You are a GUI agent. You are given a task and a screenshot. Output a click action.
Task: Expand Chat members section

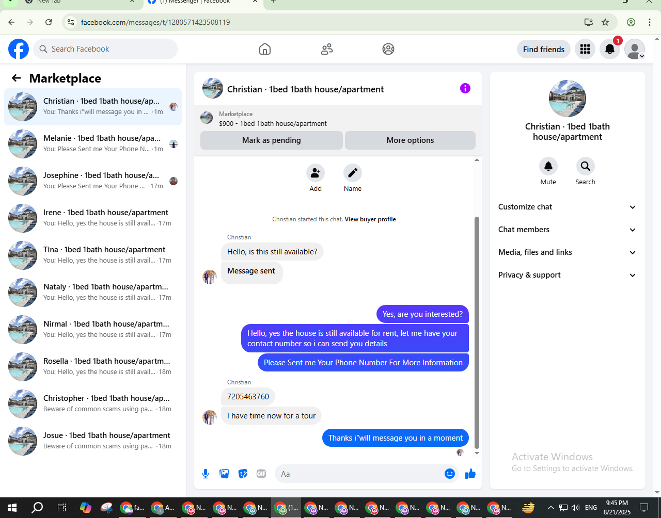[567, 230]
